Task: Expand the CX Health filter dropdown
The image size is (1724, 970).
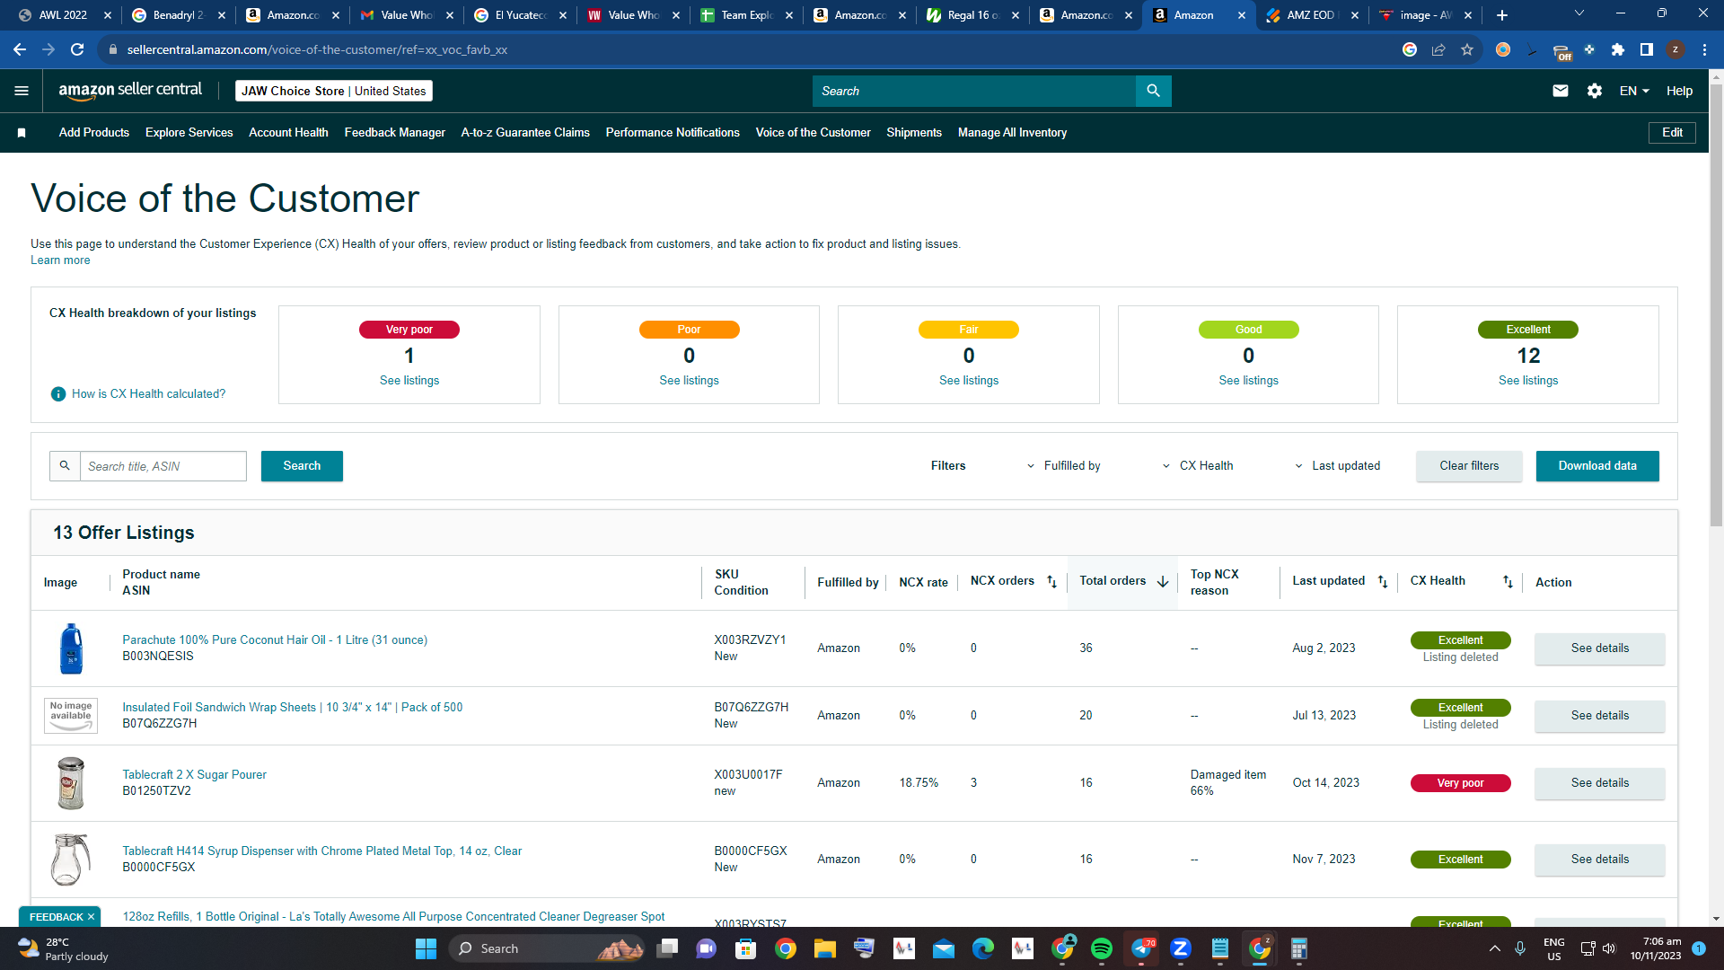Action: pyautogui.click(x=1198, y=466)
